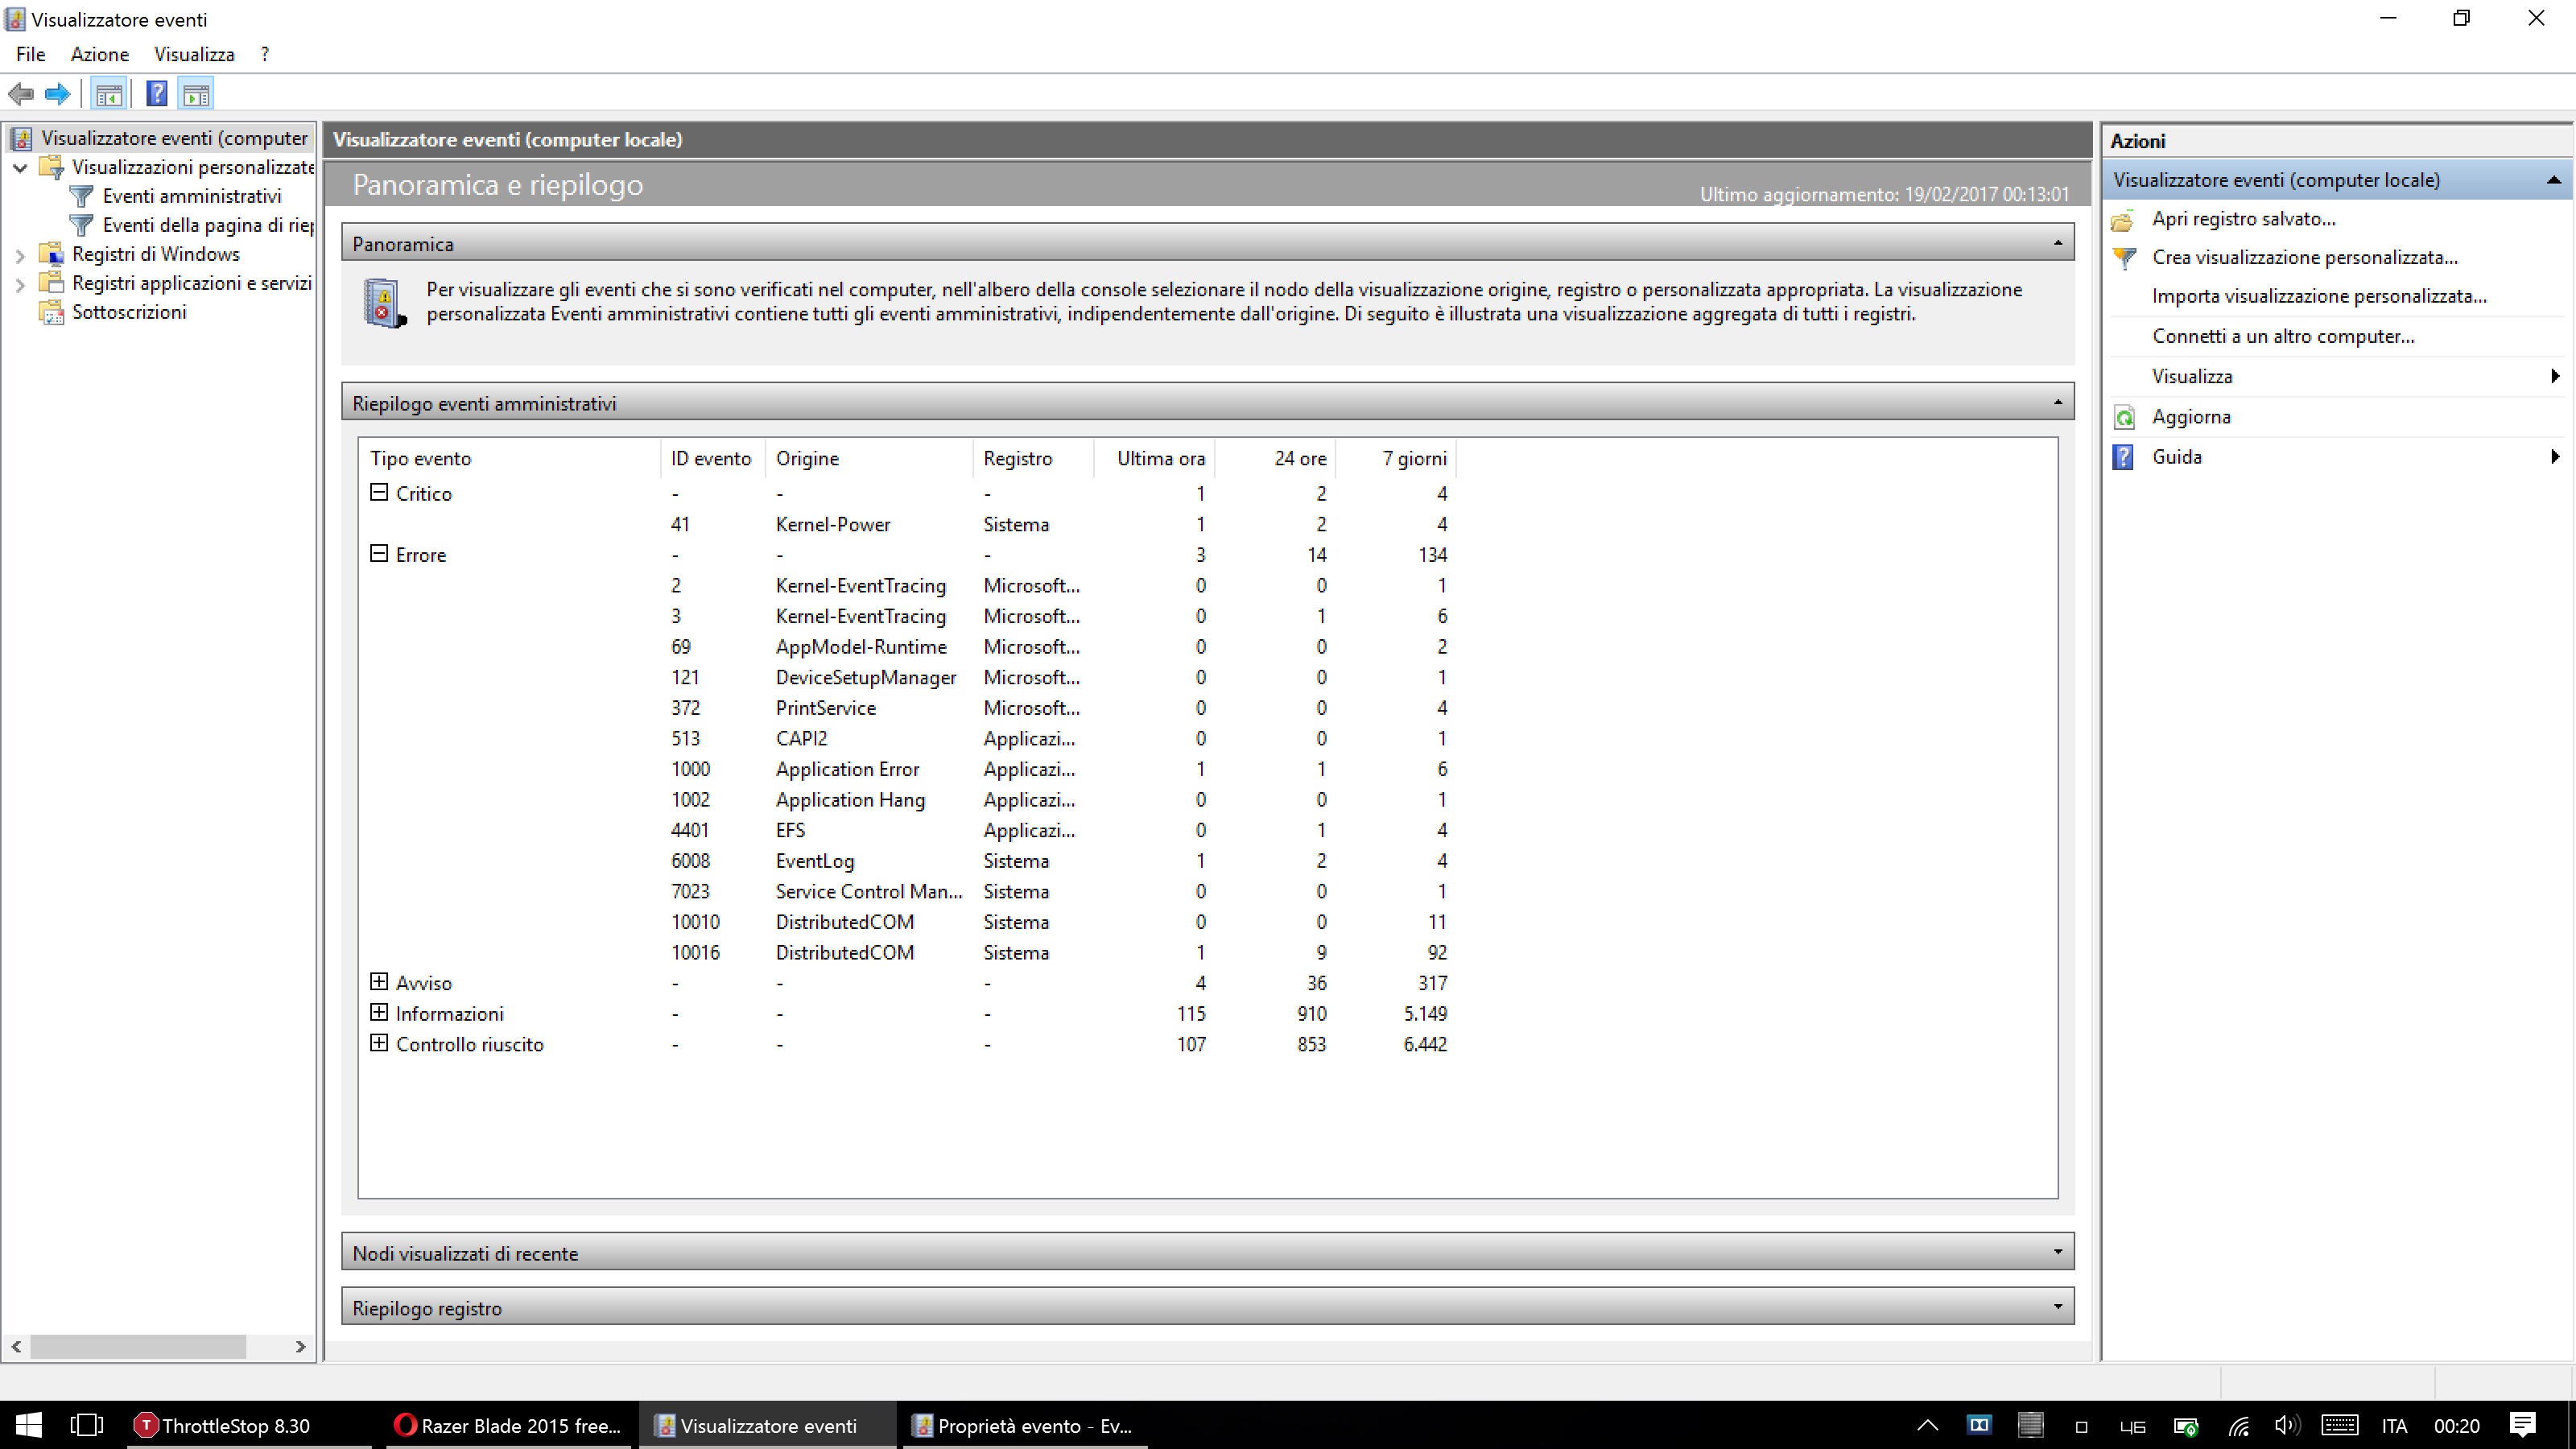This screenshot has width=2576, height=1449.
Task: Click the 00:20 taskbar clock
Action: click(x=2456, y=1425)
